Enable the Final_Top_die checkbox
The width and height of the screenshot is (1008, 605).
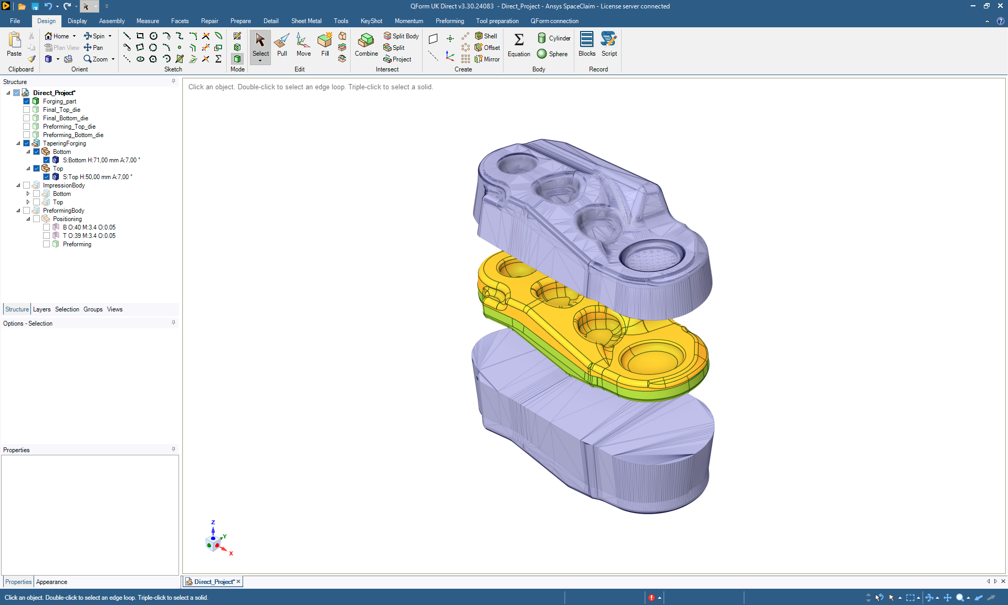tap(27, 110)
